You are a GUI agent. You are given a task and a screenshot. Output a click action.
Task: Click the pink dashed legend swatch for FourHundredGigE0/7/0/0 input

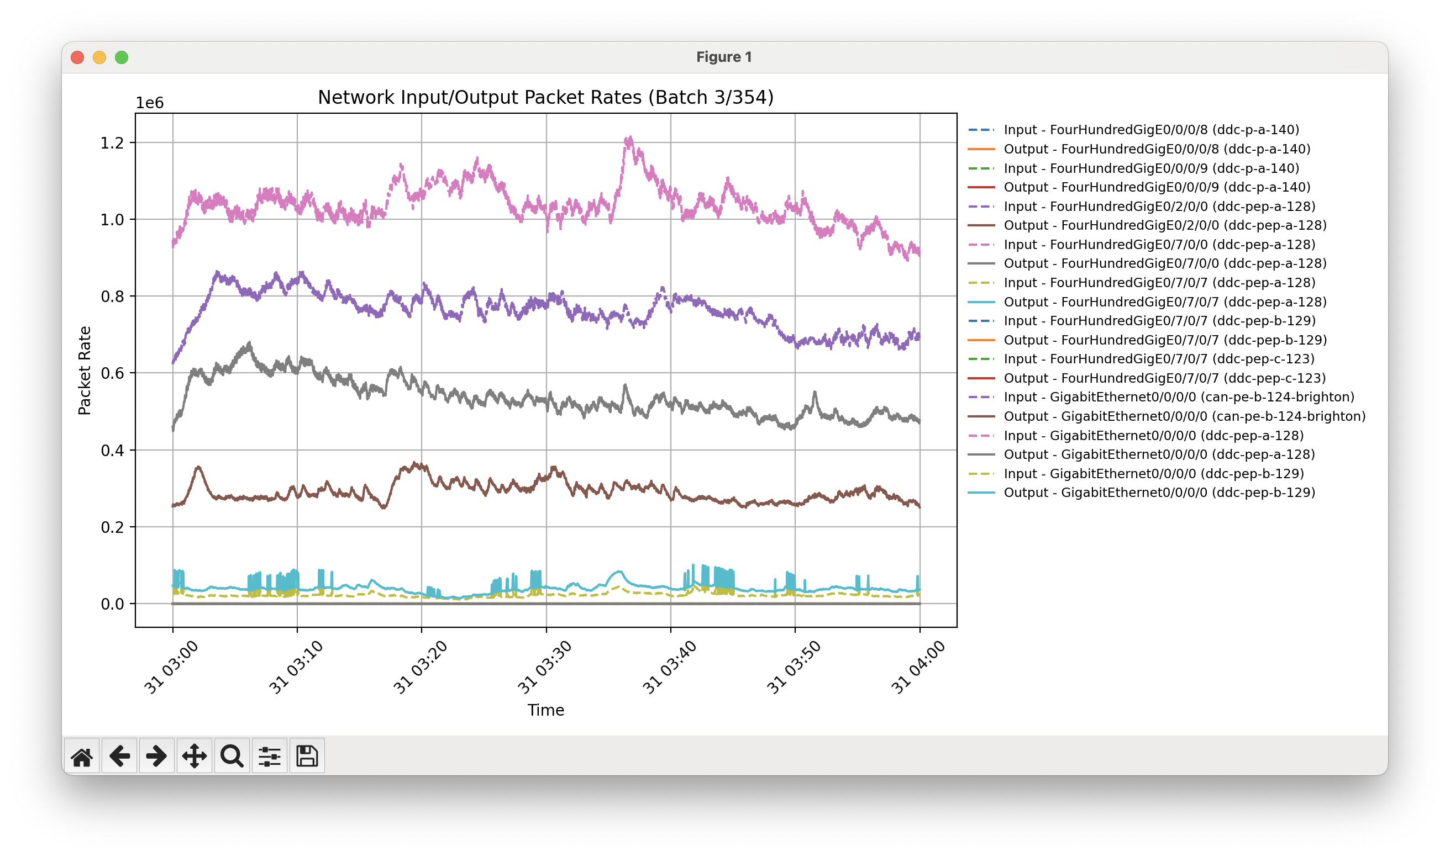coord(981,245)
